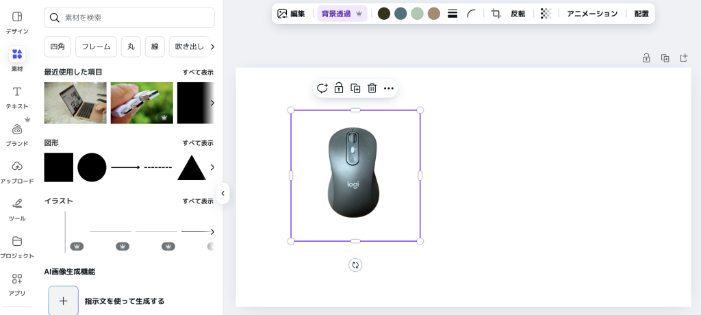This screenshot has height=315, width=701.
Task: Open the border line style icon
Action: pyautogui.click(x=453, y=14)
